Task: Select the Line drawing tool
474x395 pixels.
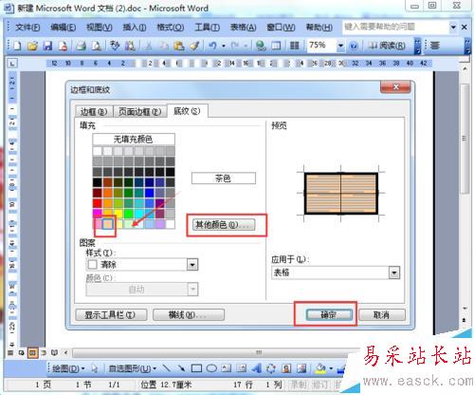Action: point(167,368)
